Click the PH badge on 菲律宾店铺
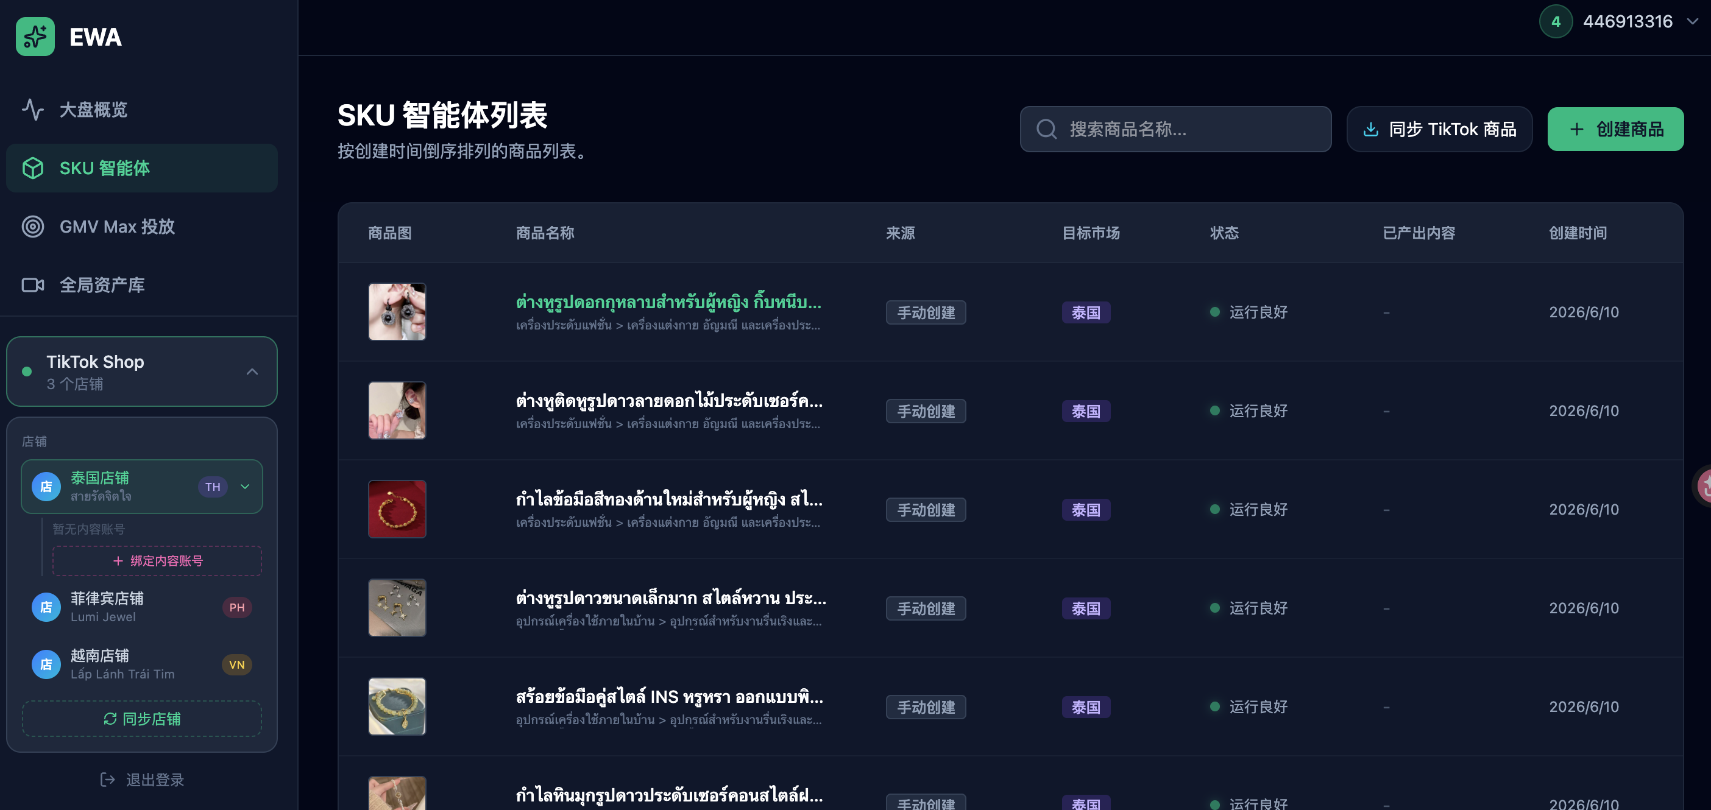 237,607
